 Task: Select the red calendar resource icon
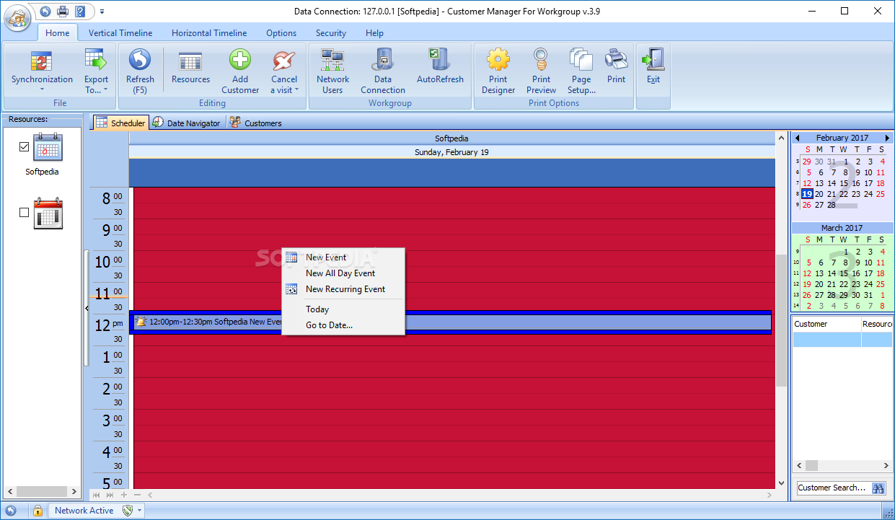click(48, 213)
